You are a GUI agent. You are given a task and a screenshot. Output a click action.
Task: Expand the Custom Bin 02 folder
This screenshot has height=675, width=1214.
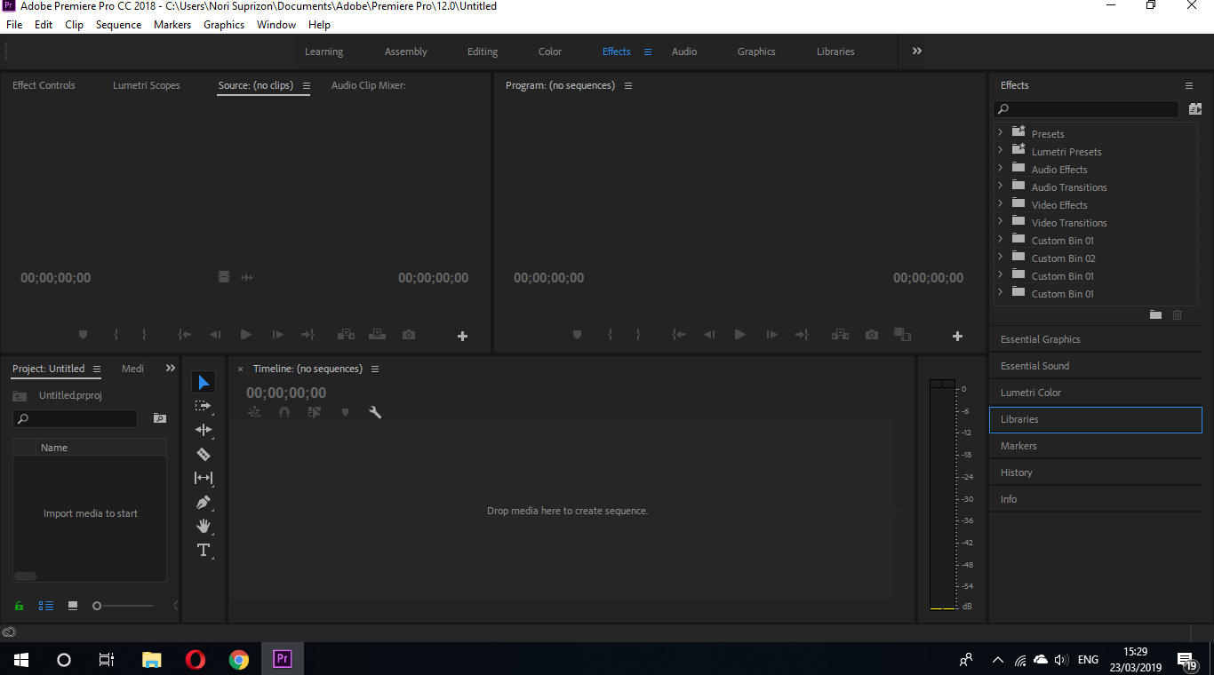click(x=1001, y=257)
